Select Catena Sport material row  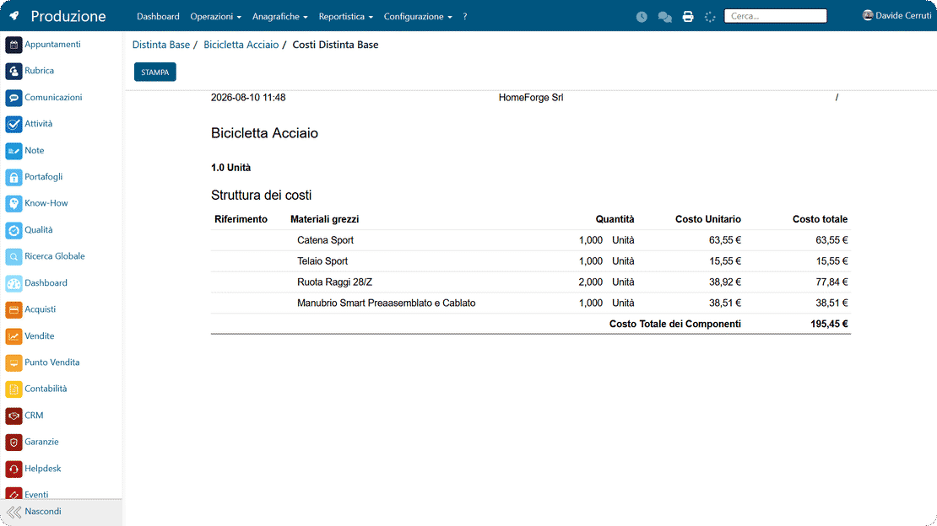531,240
